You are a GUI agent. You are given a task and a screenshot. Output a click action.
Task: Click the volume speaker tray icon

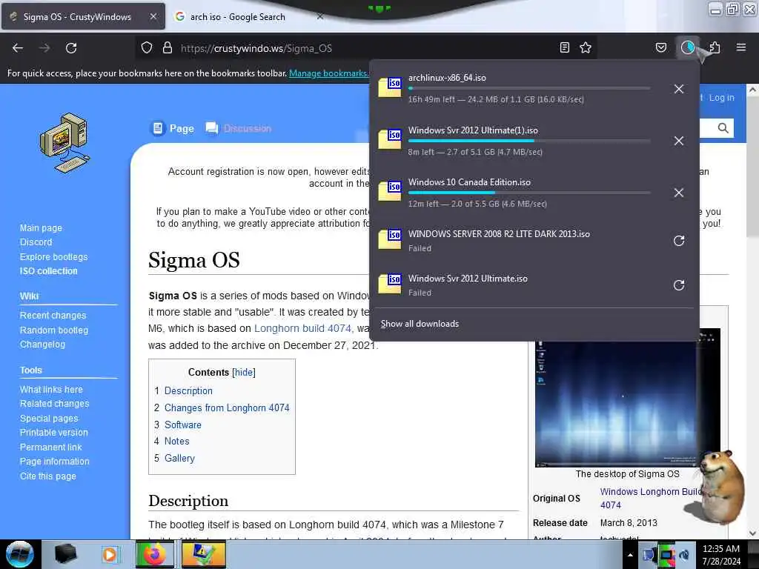[684, 555]
